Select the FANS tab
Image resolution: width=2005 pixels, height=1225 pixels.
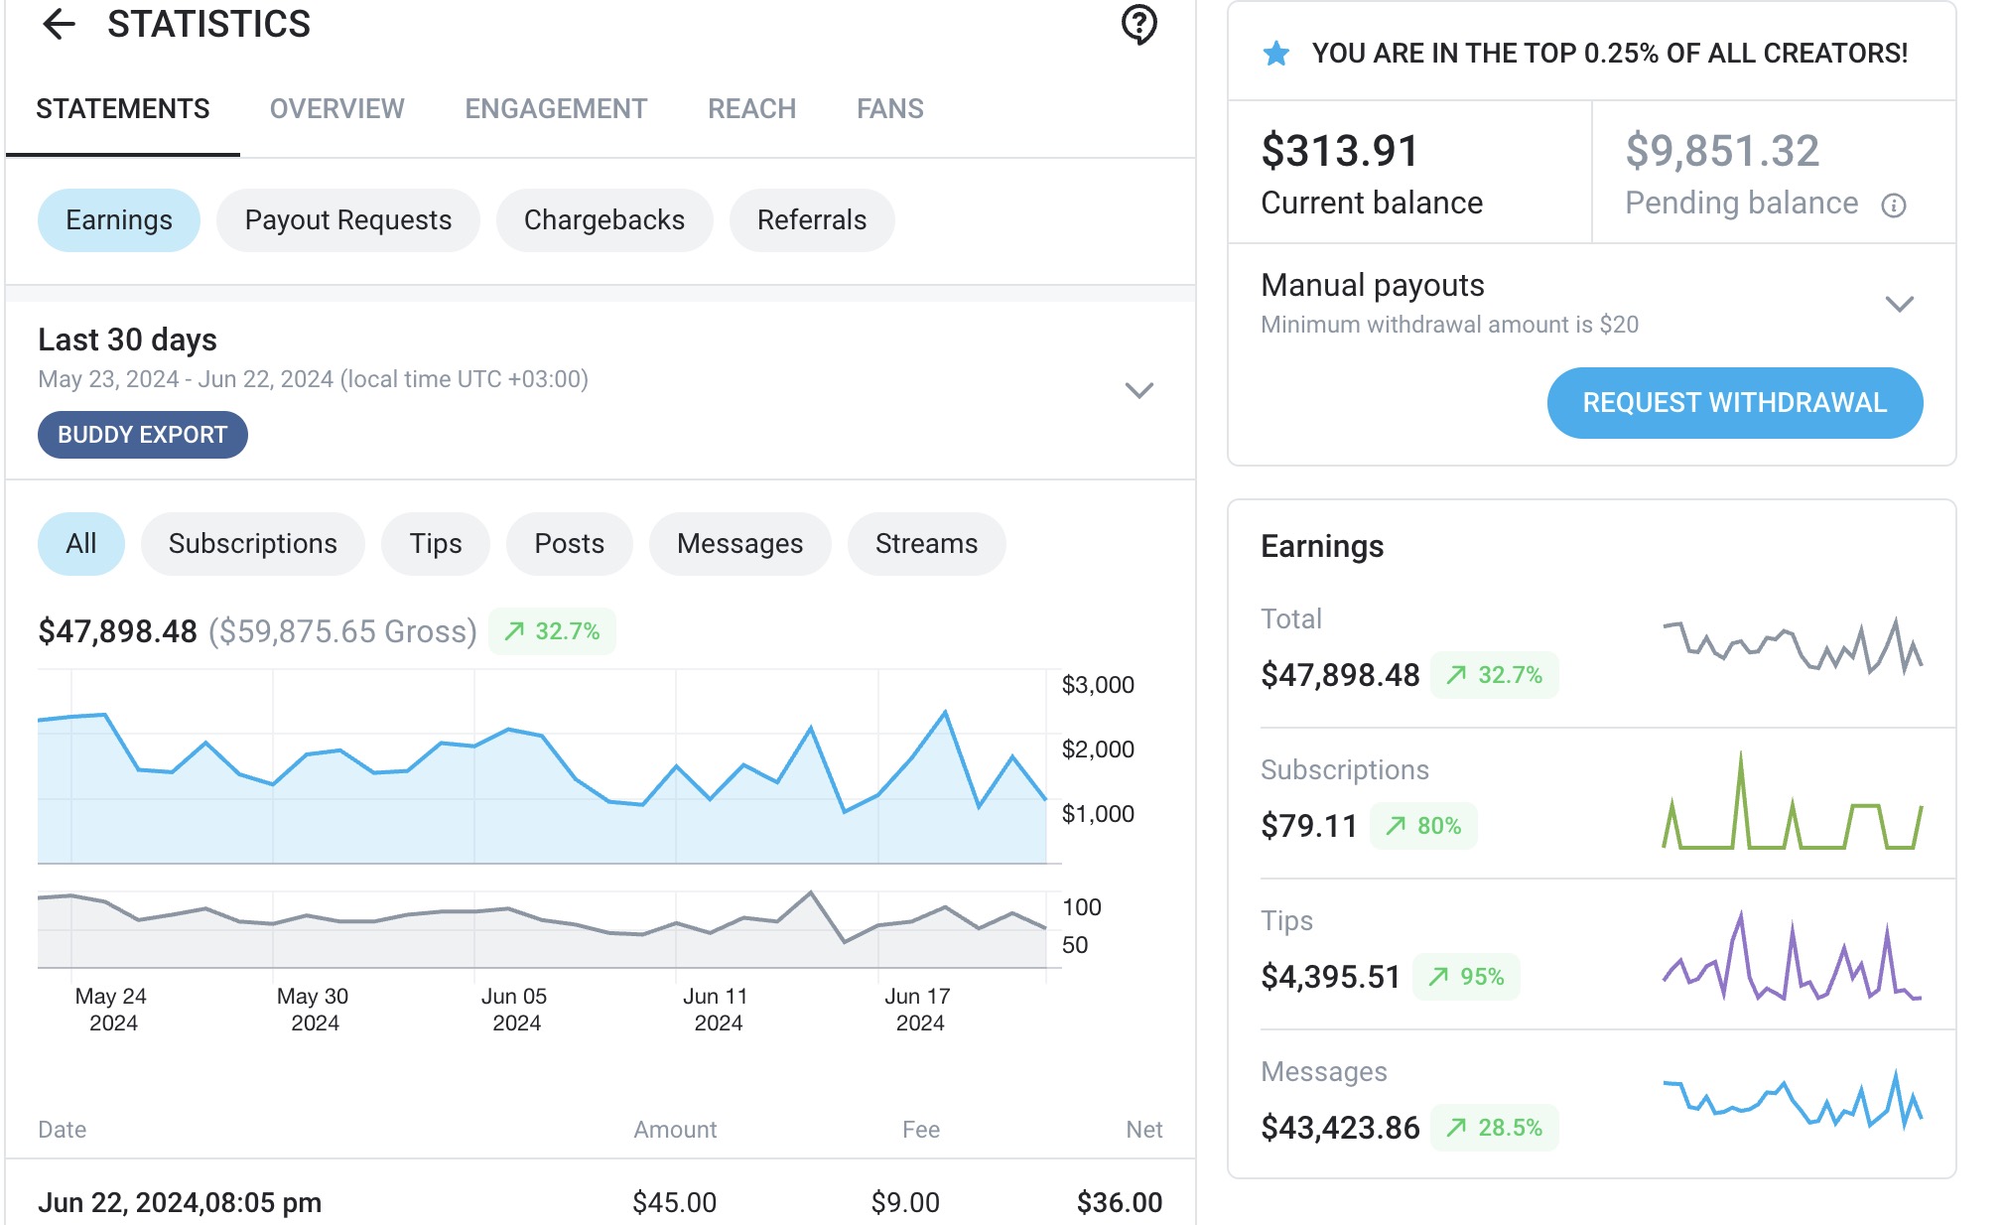point(889,108)
